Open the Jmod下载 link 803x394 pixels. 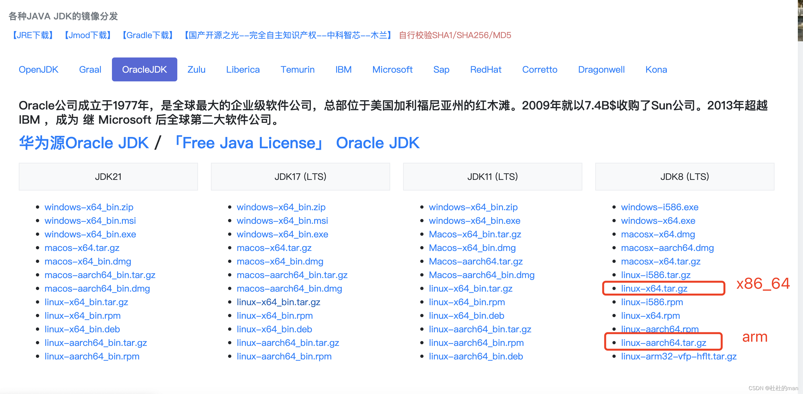[88, 35]
